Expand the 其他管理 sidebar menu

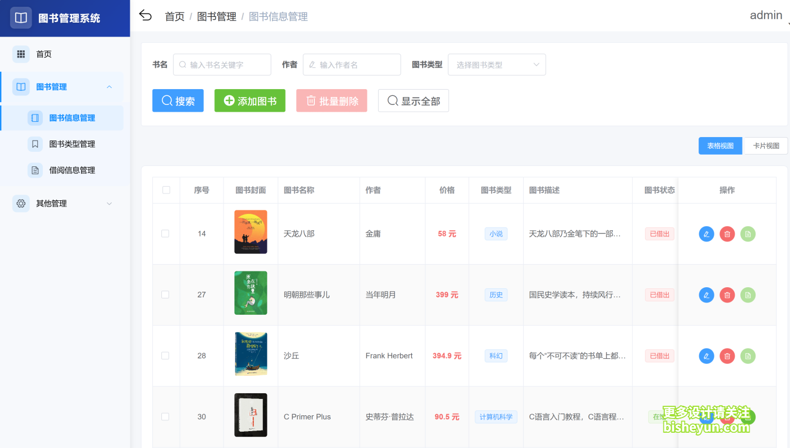(109, 203)
